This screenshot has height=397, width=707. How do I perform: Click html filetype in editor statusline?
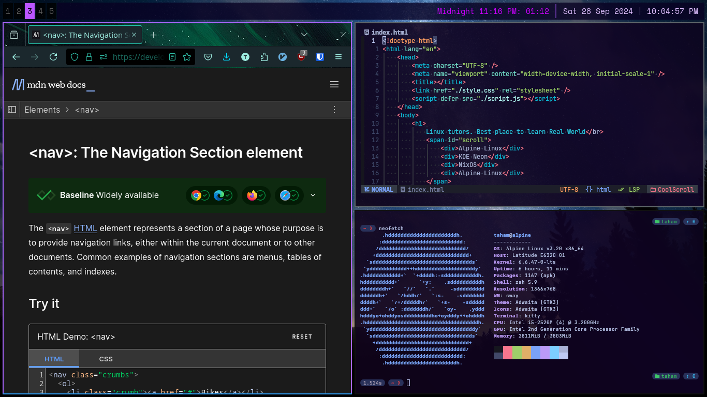point(598,190)
